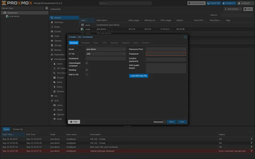Expand the VM 101 Create task row
The image size is (255, 159).
(x=251, y=143)
